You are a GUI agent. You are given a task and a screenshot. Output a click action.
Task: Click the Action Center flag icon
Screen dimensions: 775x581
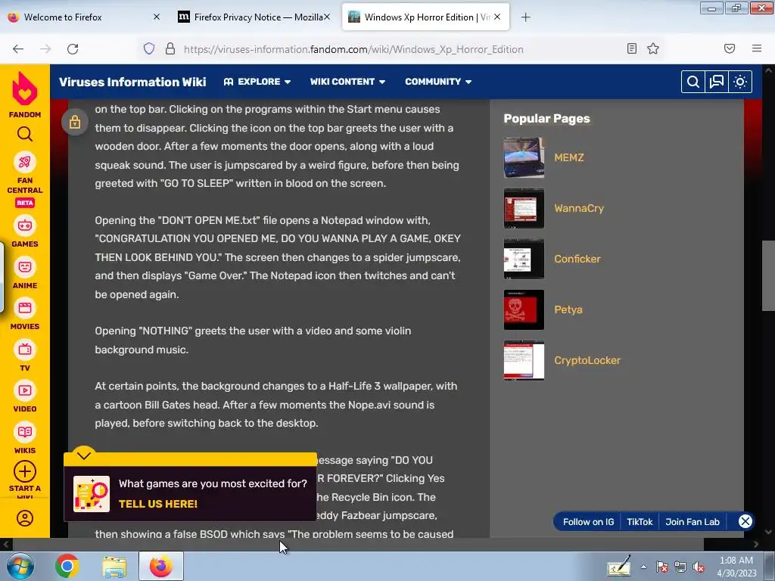tap(662, 567)
